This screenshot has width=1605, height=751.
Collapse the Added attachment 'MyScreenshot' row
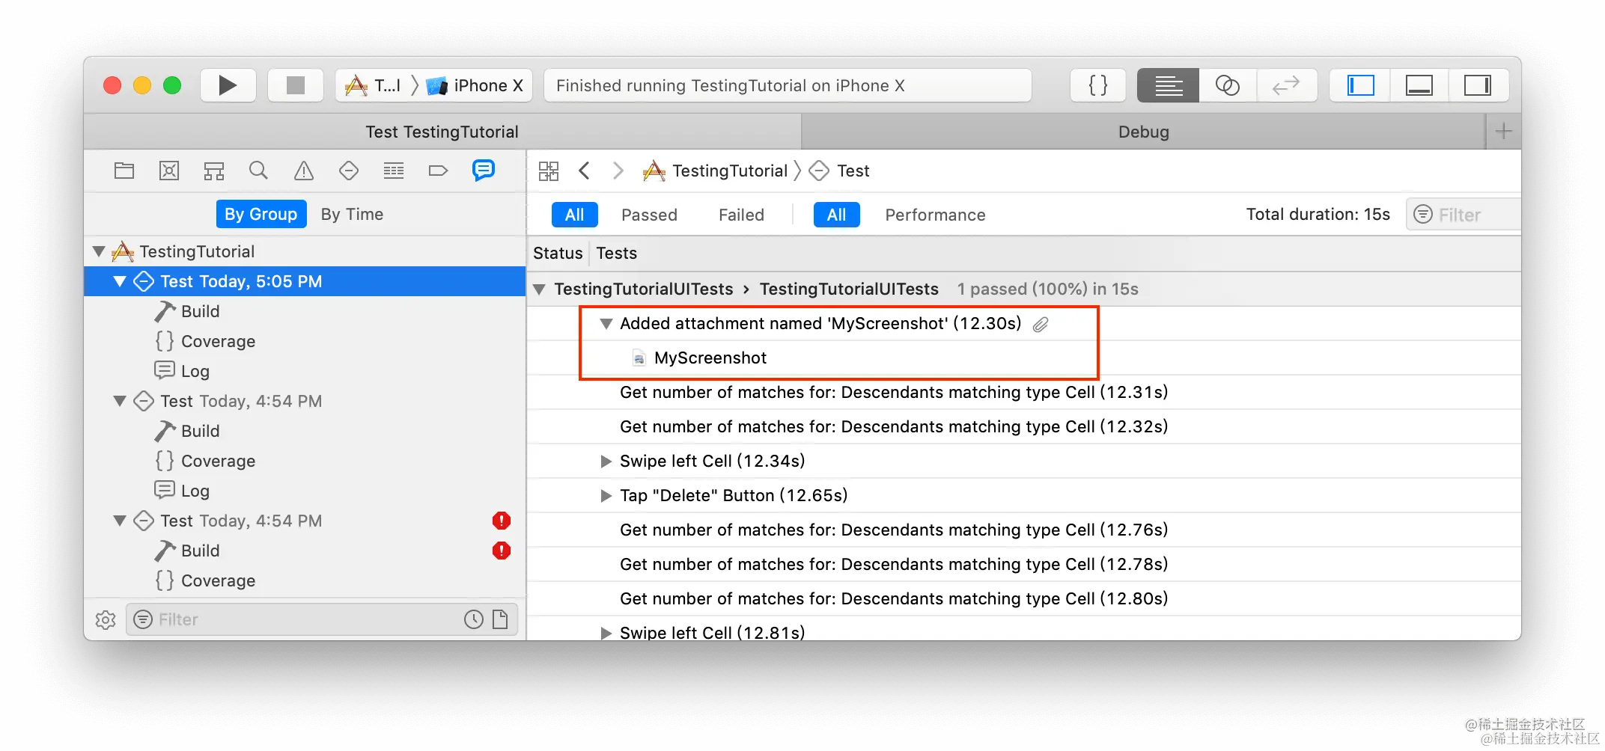606,324
